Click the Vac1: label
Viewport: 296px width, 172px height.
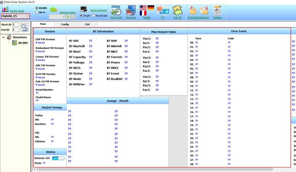[147, 39]
